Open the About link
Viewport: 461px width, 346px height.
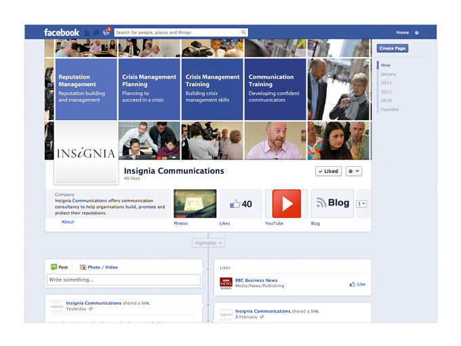[68, 222]
